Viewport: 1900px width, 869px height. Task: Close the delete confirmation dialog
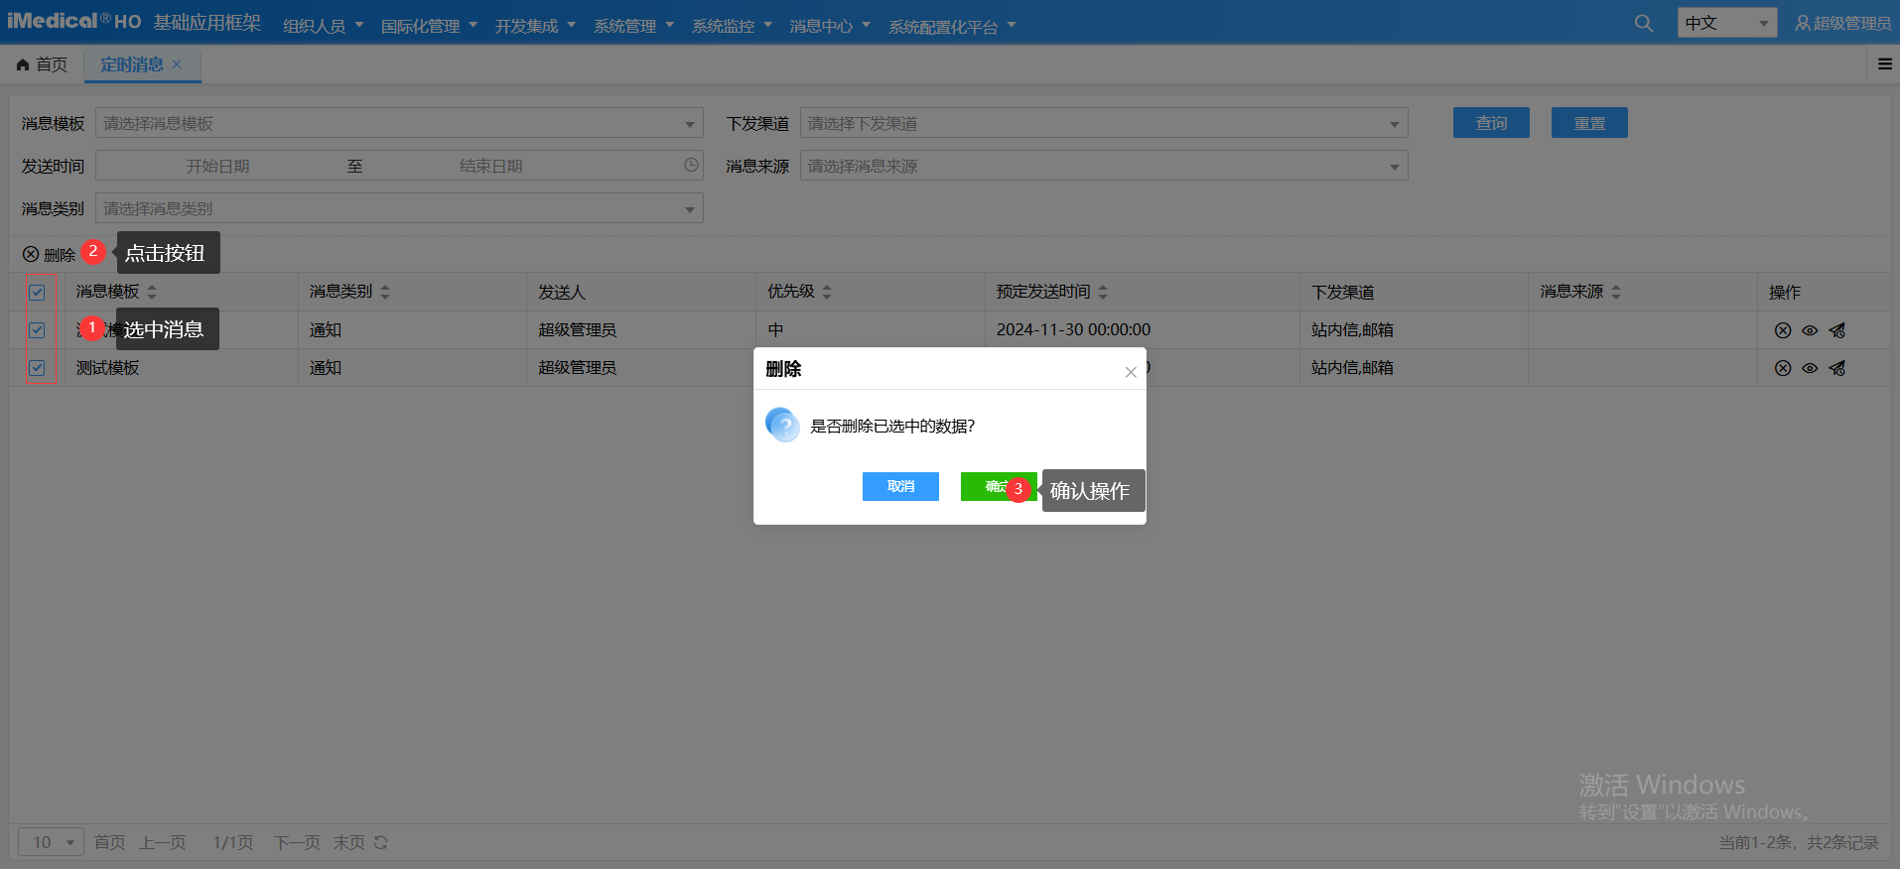[x=1130, y=372]
